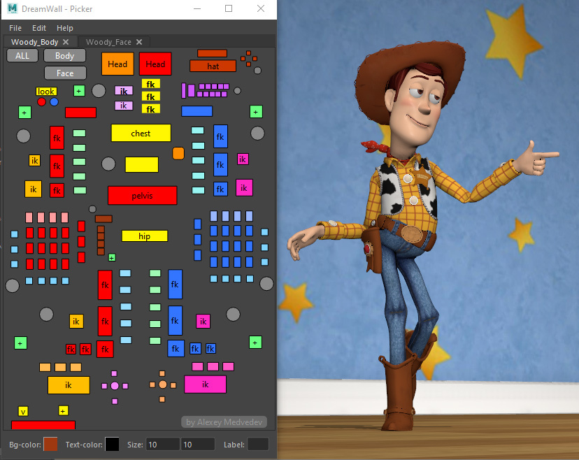This screenshot has width=579, height=460.
Task: Click the yellow plus button at bottom
Action: 63,410
